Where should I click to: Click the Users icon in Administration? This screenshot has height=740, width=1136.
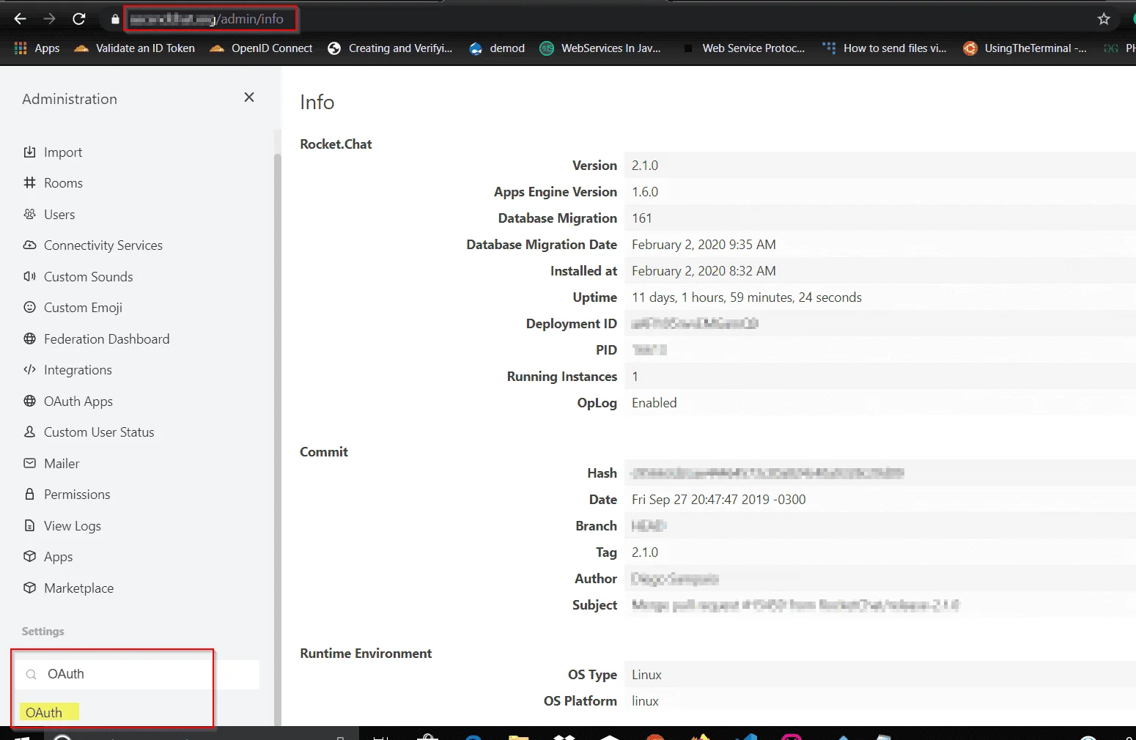pos(29,215)
